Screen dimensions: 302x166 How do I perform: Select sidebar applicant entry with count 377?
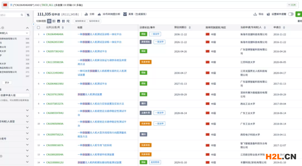(x=15, y=47)
